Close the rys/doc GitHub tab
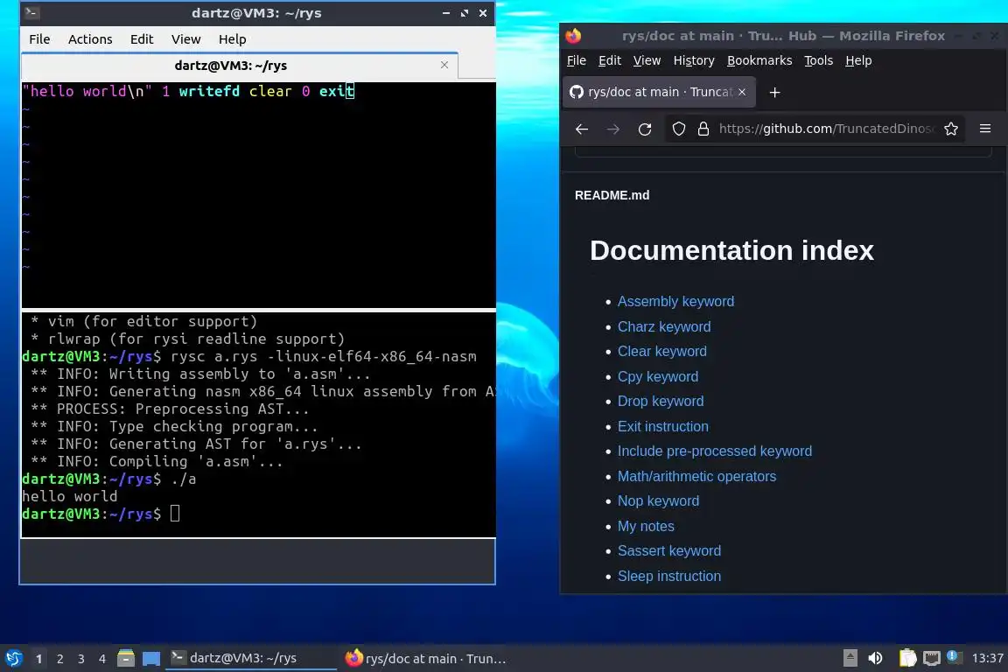 pyautogui.click(x=742, y=92)
